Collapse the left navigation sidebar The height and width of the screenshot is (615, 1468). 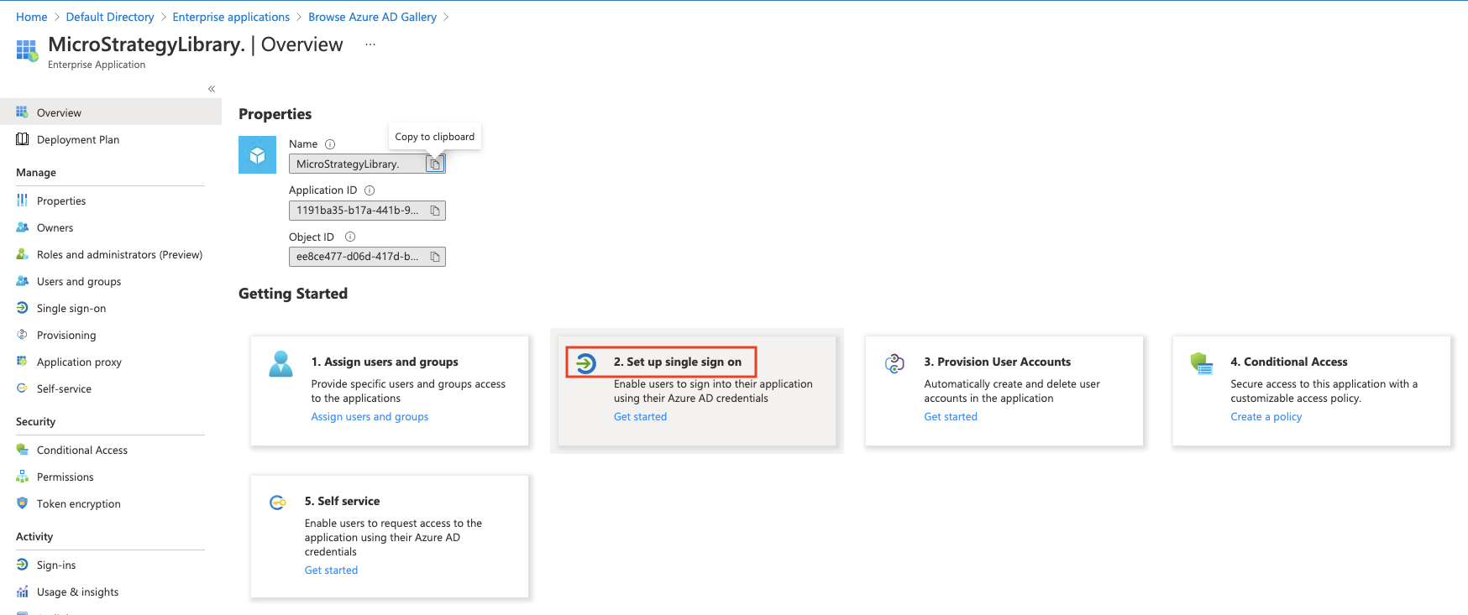[212, 89]
